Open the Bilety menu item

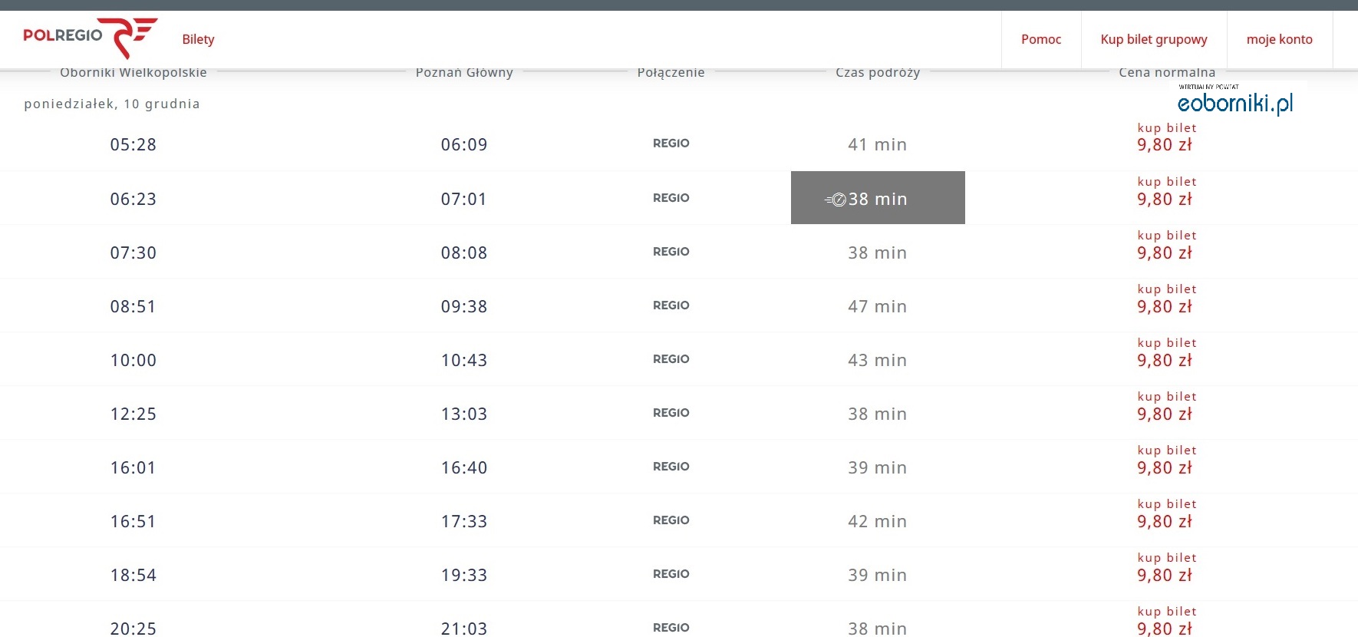pos(198,39)
